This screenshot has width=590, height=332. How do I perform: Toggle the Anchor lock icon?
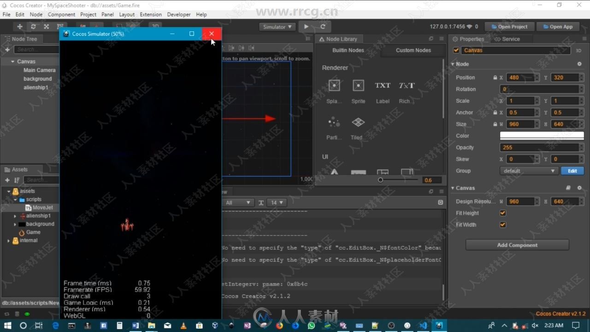coord(495,113)
